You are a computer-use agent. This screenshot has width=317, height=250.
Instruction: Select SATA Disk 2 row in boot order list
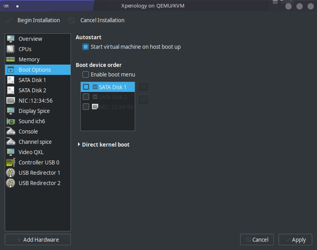(108, 97)
